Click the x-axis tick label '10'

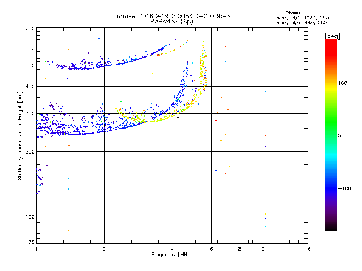pos(262,249)
